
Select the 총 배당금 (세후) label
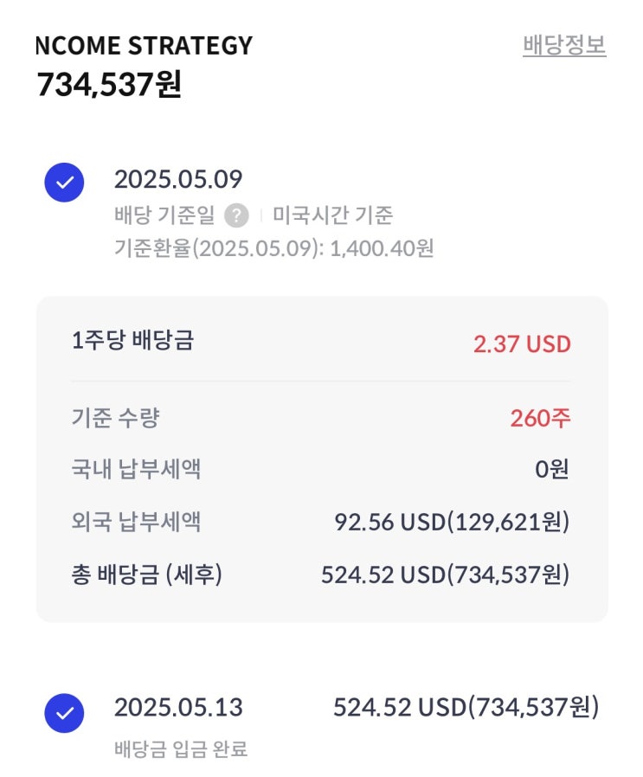tap(146, 575)
